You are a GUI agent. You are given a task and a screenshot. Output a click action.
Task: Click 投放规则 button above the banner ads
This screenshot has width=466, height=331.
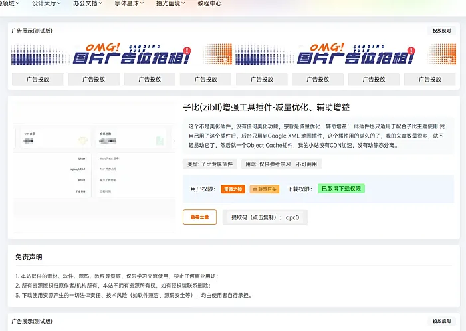[441, 31]
